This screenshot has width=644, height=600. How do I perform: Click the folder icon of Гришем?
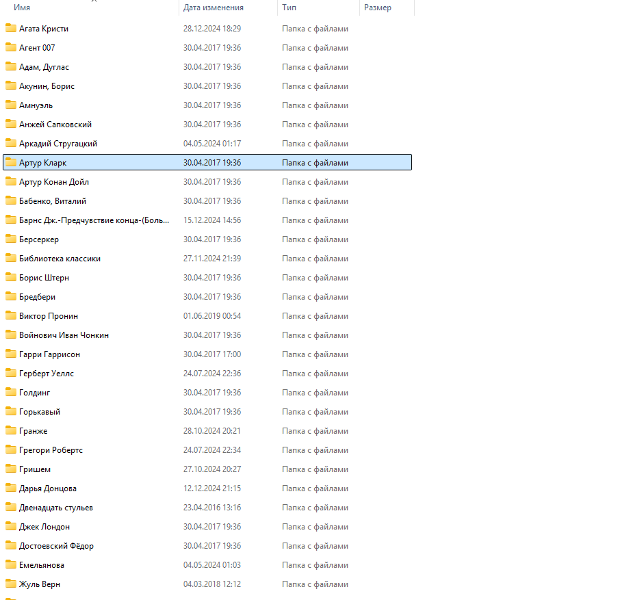coord(11,469)
